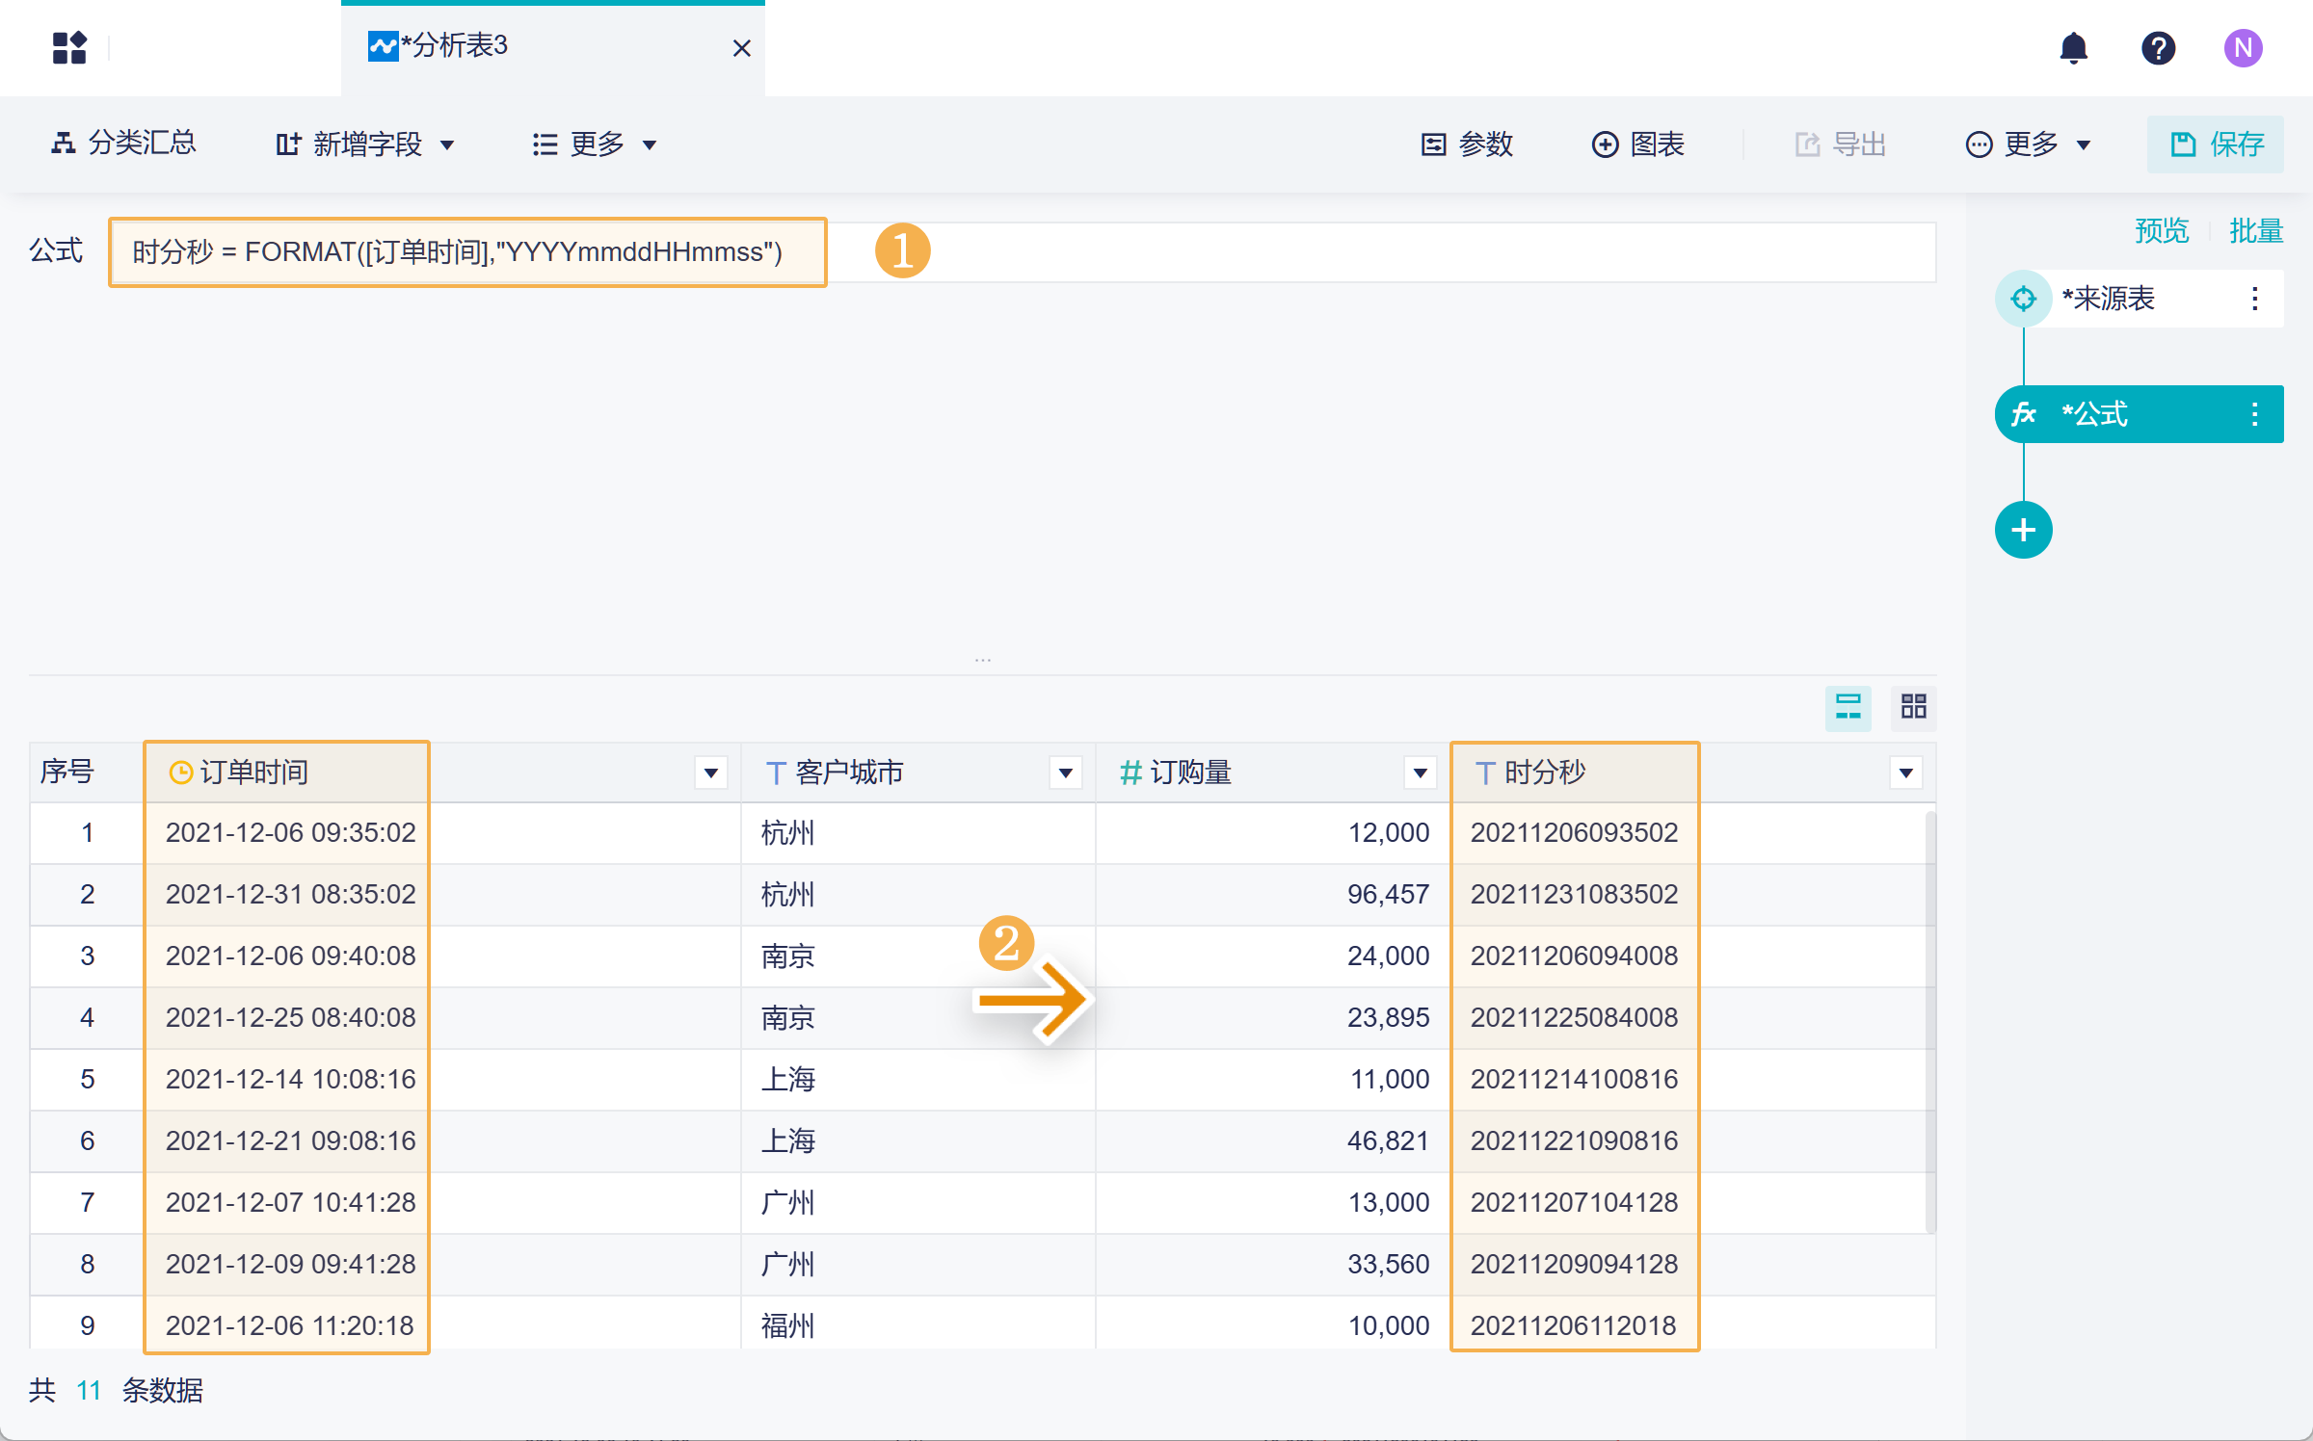The image size is (2313, 1441).
Task: Open the apps grid home icon
Action: 69,47
